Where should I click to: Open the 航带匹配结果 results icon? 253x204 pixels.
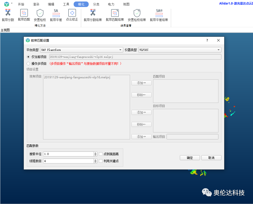tap(115, 13)
